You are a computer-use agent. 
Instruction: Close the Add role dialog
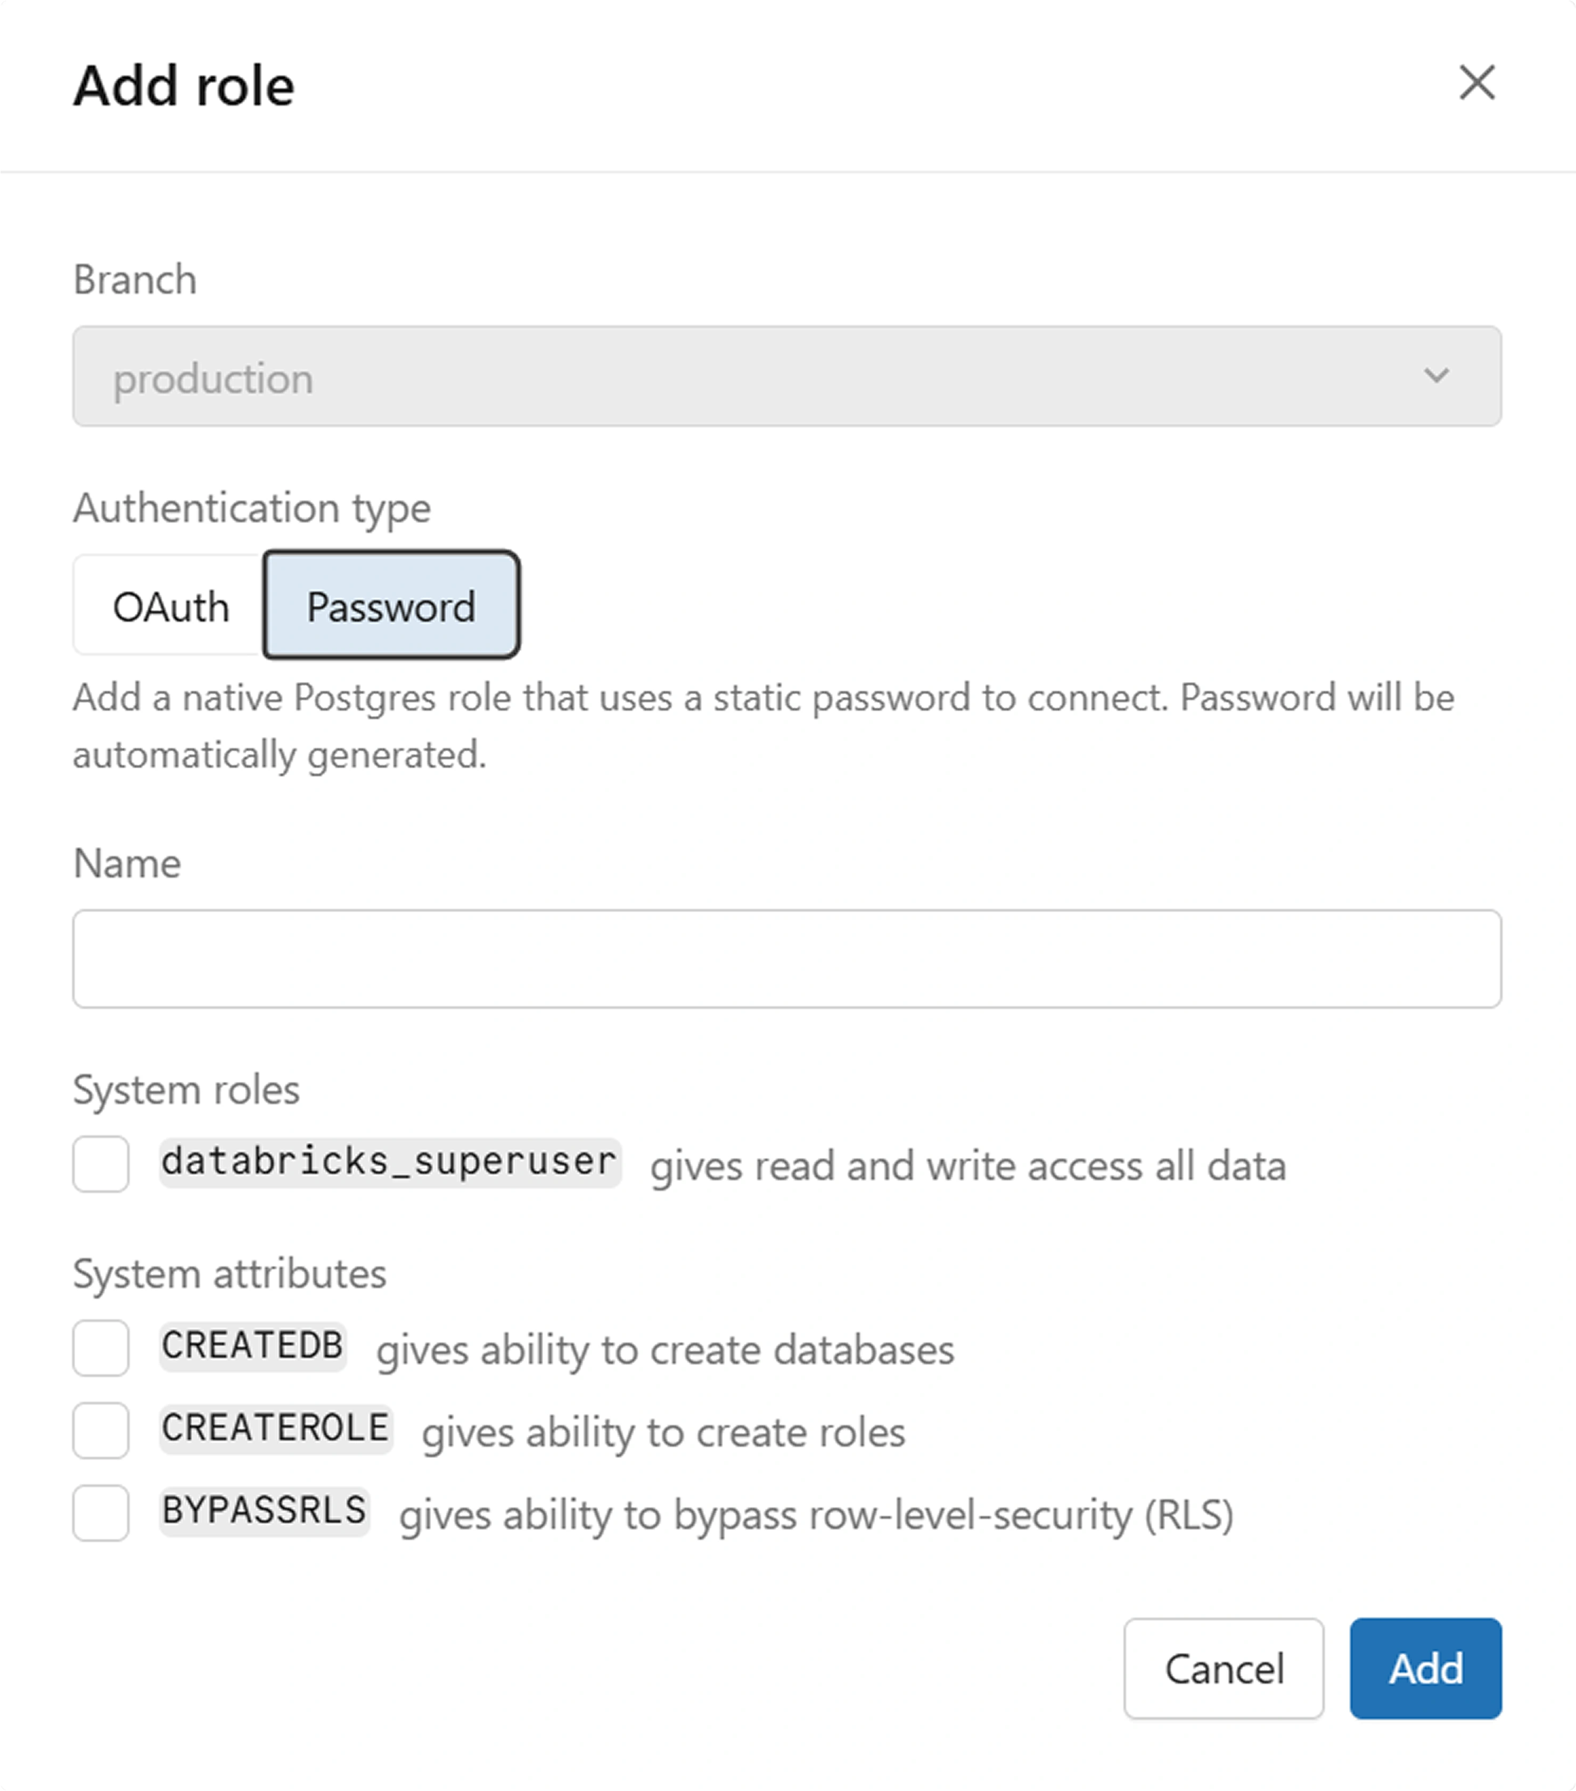[x=1477, y=83]
